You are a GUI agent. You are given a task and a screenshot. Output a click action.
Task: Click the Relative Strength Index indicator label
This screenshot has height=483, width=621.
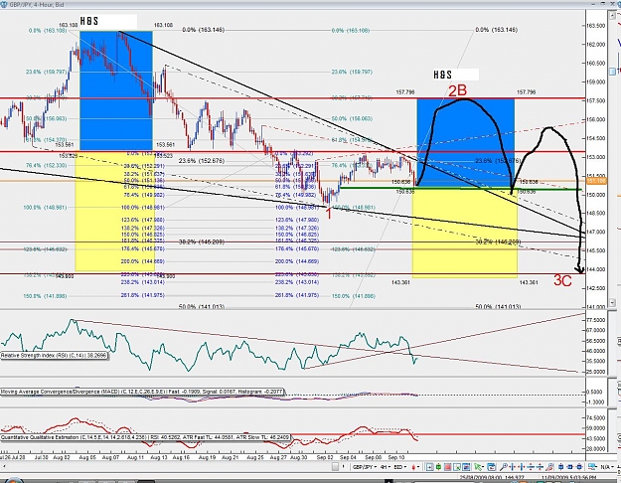(54, 356)
